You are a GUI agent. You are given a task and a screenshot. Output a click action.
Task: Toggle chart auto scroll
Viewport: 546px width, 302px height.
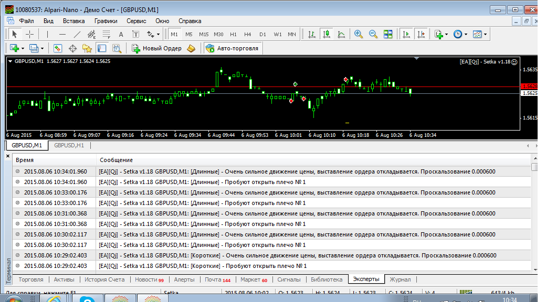406,34
